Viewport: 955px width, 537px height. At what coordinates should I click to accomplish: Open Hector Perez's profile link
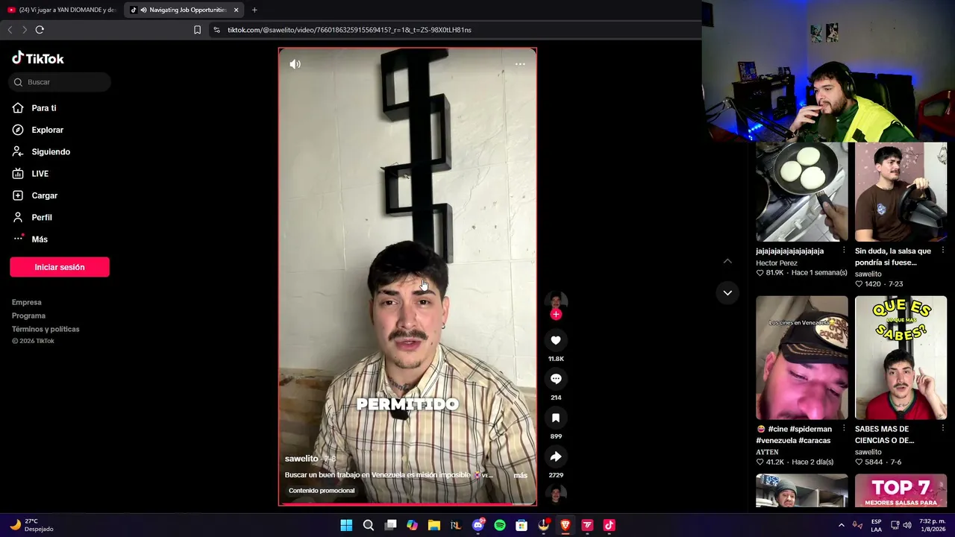(777, 263)
